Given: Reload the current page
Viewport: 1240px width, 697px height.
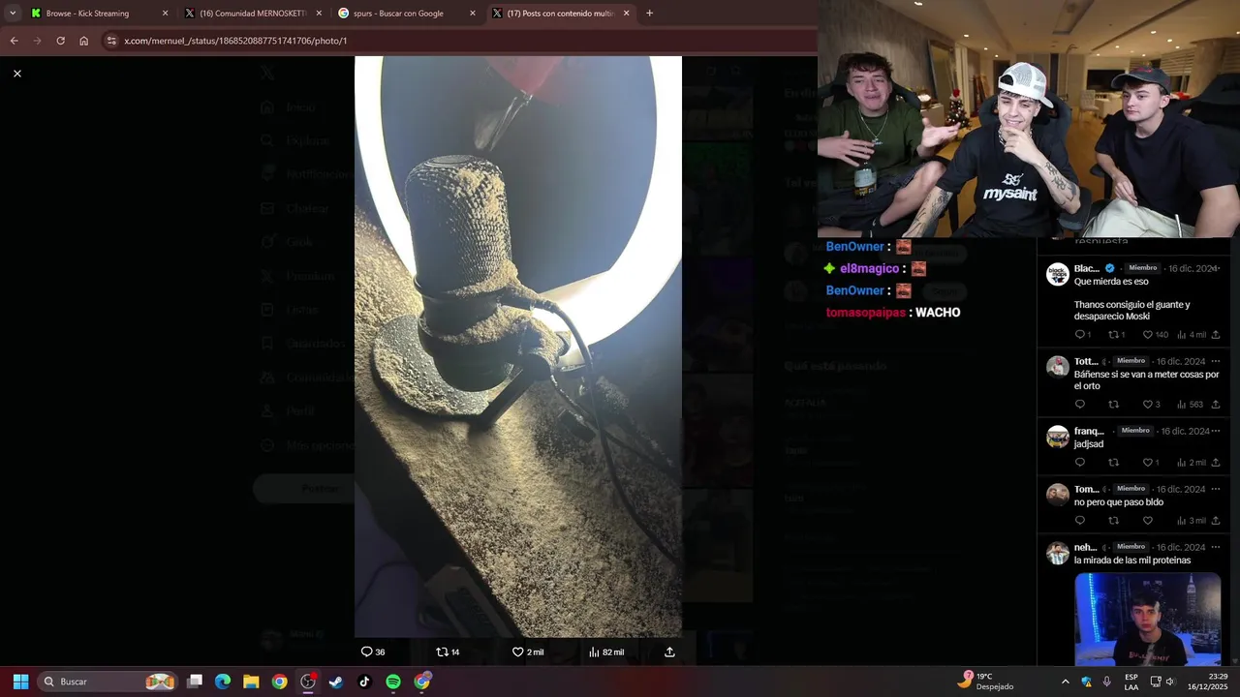Looking at the screenshot, I should (x=60, y=41).
